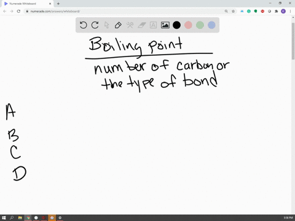The height and width of the screenshot is (221, 295).
Task: Choose the black pen color
Action: [x=176, y=25]
